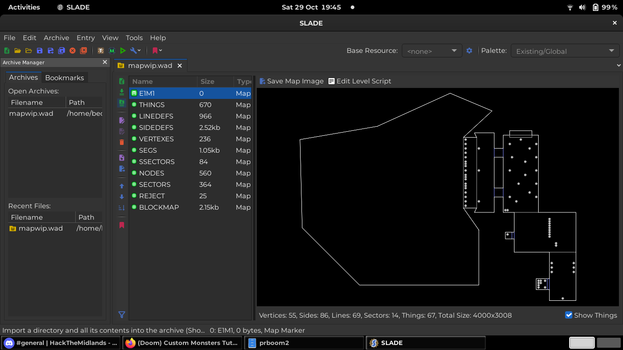
Task: Click the Base Resource settings gear icon
Action: coord(469,51)
